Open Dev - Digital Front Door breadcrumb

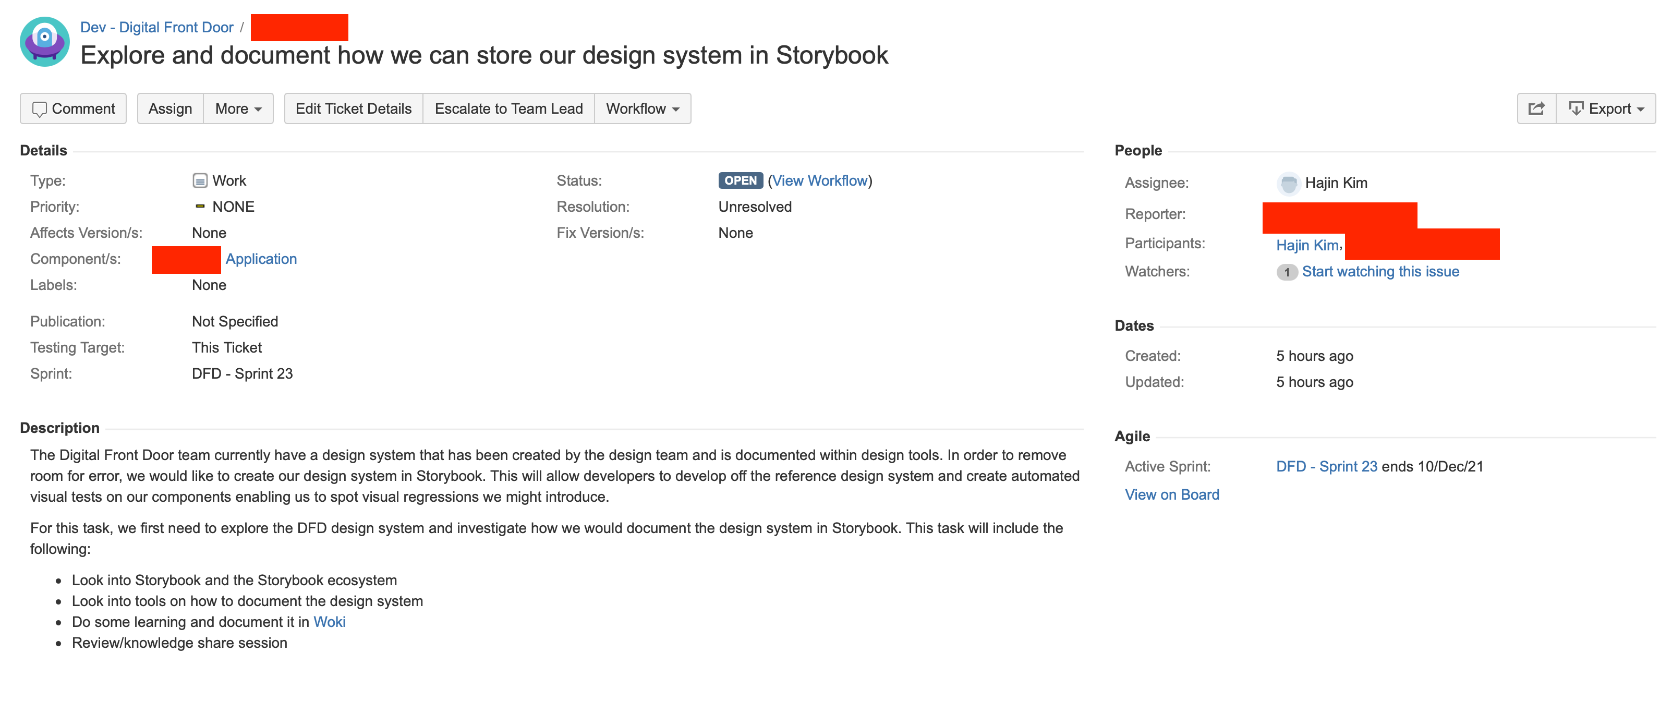(156, 27)
